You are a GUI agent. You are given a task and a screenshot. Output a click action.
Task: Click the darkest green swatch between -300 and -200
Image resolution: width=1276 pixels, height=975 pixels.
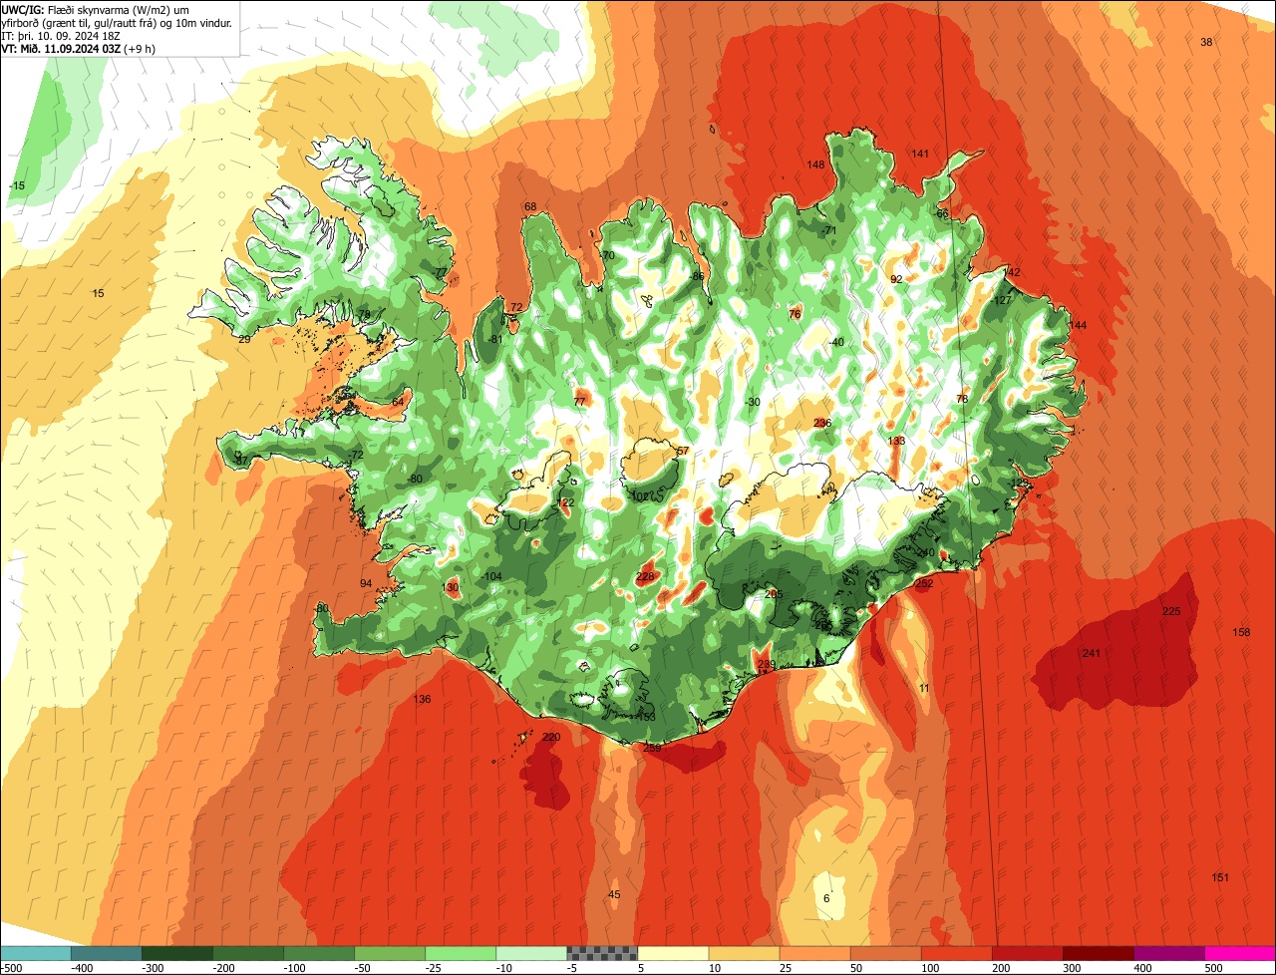click(177, 953)
